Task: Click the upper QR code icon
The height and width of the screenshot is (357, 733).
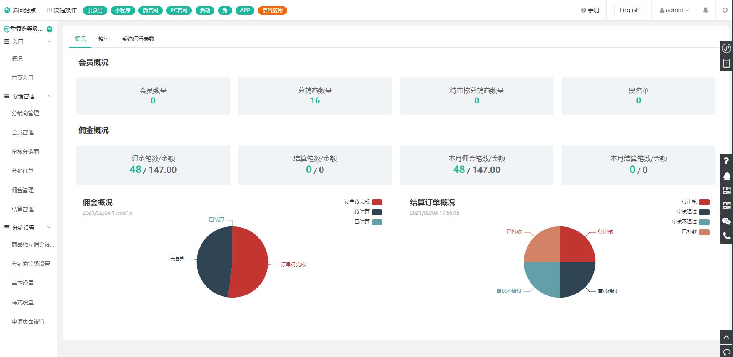Action: click(x=726, y=191)
